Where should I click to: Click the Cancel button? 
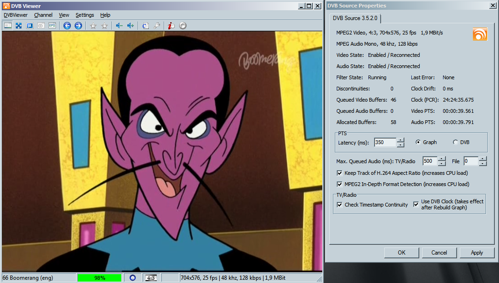tap(439, 253)
